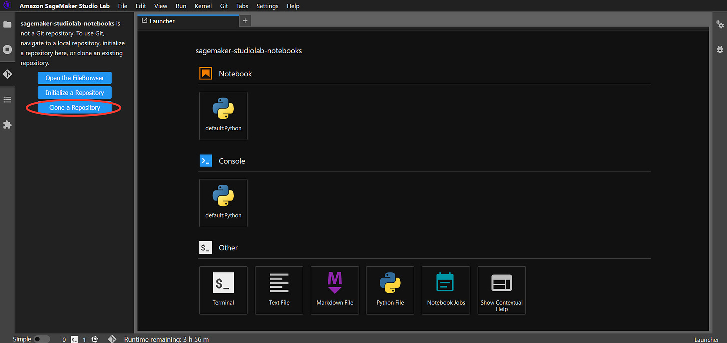The width and height of the screenshot is (727, 343).
Task: Open the Property Inspector gears icon
Action: point(720,25)
